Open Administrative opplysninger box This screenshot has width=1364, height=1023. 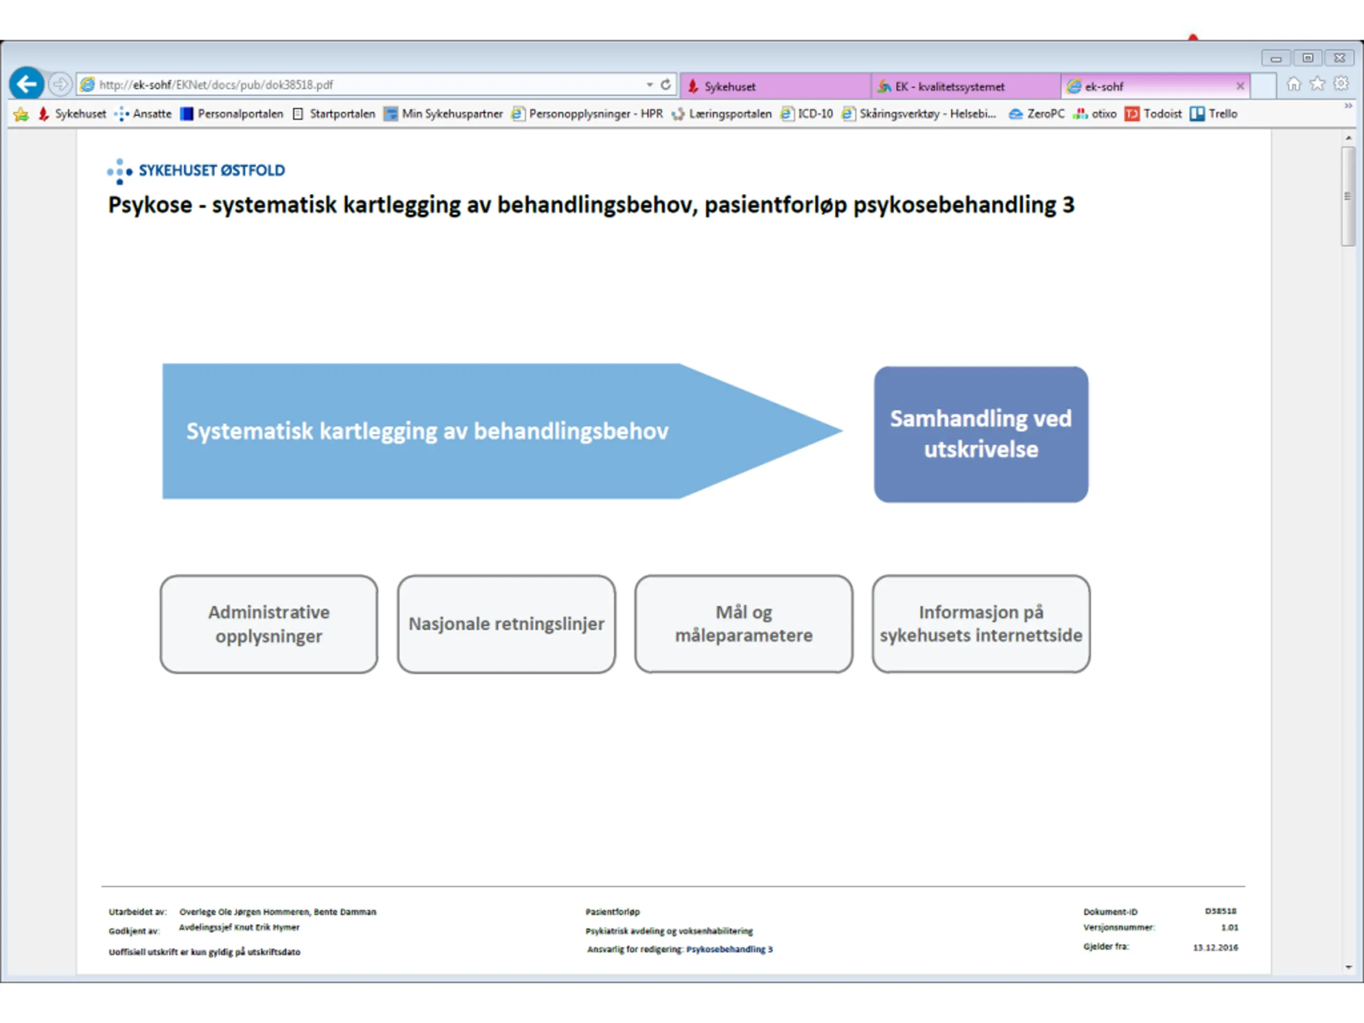click(x=269, y=623)
